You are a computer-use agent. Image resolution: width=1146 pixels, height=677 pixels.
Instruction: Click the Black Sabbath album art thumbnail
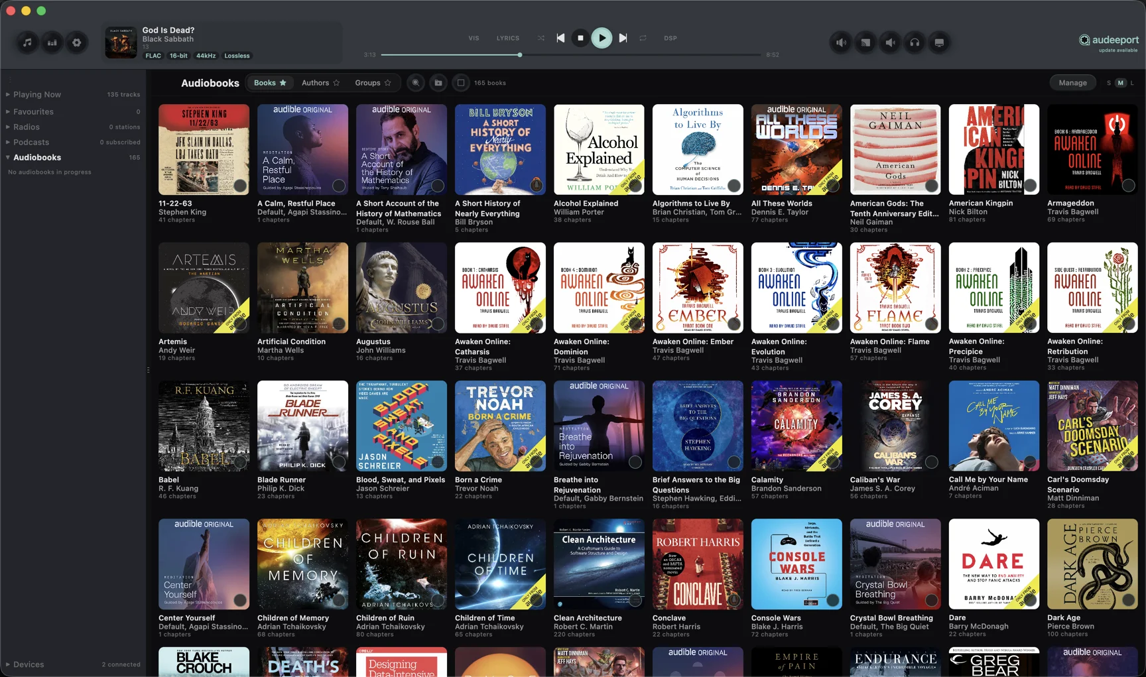[121, 42]
